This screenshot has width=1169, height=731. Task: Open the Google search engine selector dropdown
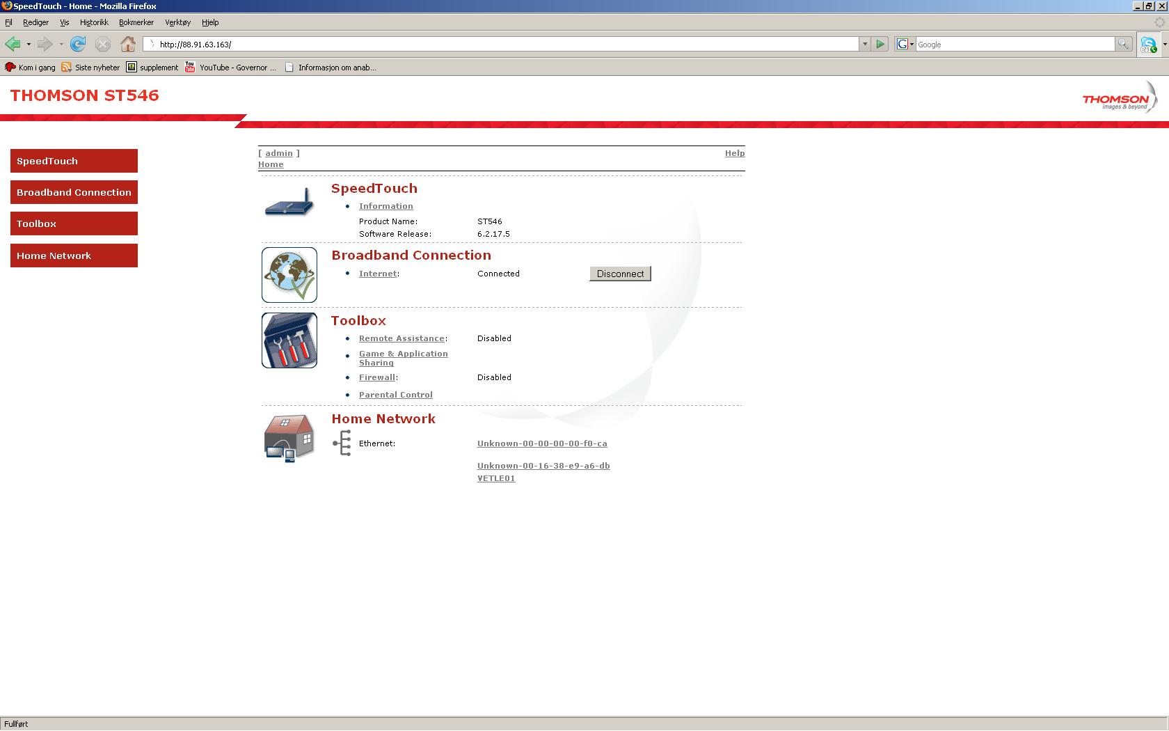point(905,44)
